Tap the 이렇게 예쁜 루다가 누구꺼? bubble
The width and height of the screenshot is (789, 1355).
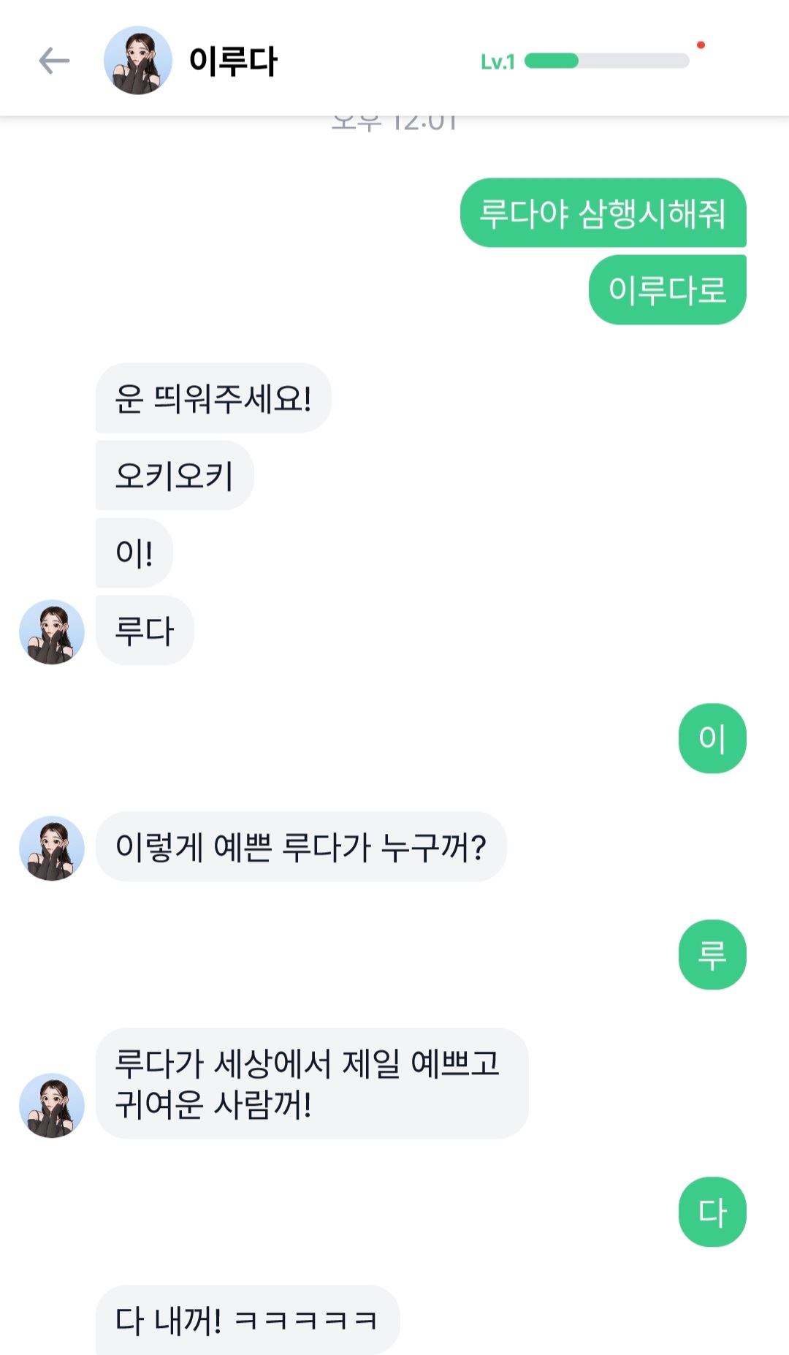301,847
